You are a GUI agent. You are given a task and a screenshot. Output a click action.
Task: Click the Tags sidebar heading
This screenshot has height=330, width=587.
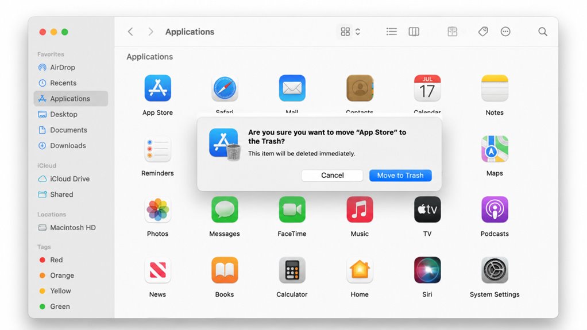coord(44,247)
